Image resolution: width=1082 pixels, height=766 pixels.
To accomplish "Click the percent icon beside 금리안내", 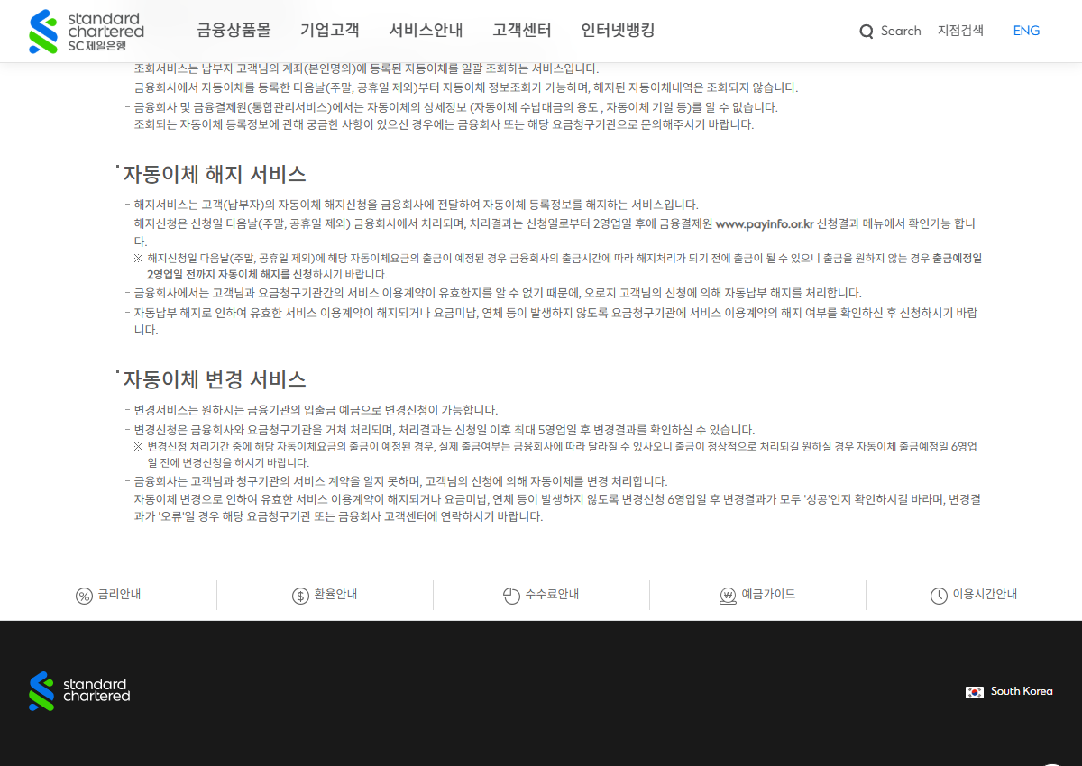I will 84,596.
